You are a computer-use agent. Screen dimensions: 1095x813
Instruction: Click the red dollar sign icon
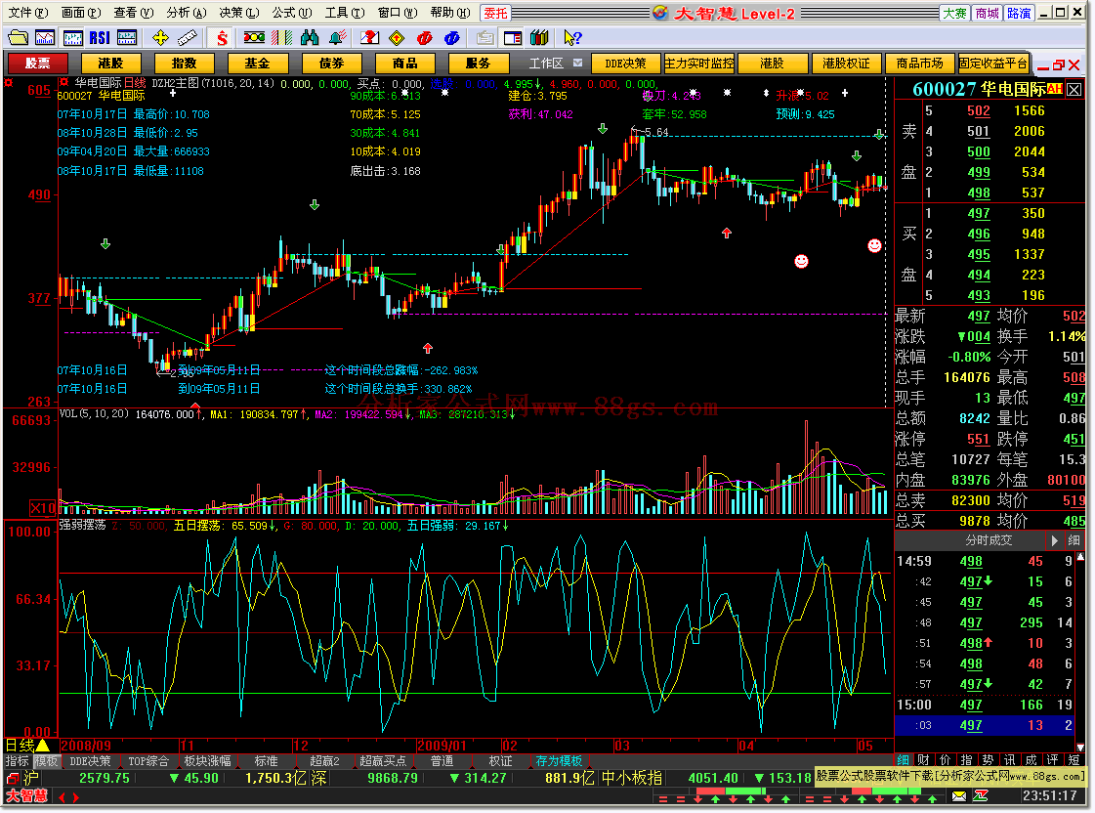tap(222, 38)
